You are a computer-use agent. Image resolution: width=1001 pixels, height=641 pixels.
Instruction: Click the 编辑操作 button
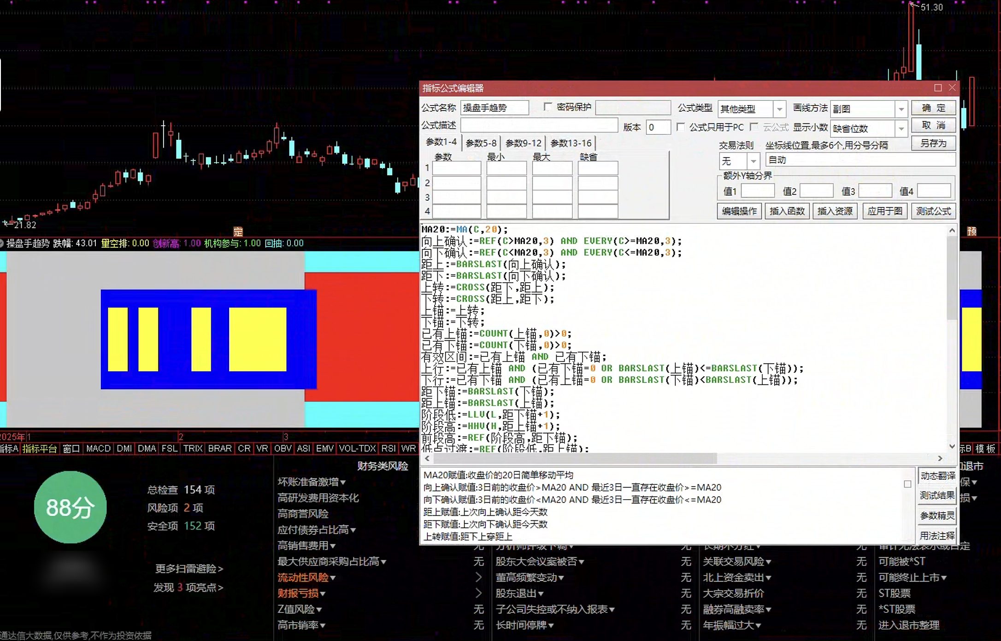(739, 211)
